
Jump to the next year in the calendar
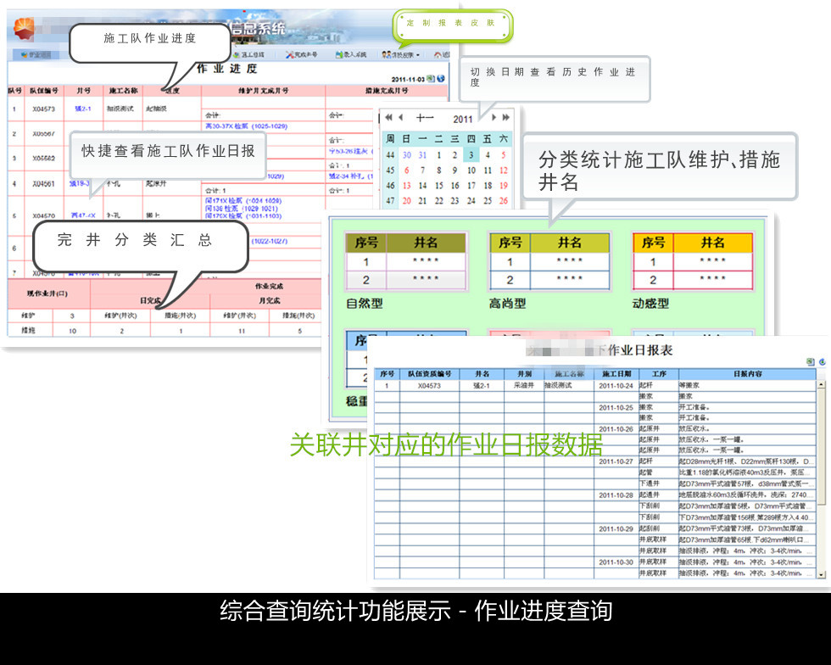506,117
